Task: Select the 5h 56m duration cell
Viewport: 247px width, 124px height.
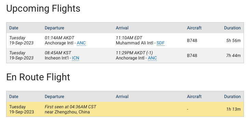Action: click(x=233, y=41)
